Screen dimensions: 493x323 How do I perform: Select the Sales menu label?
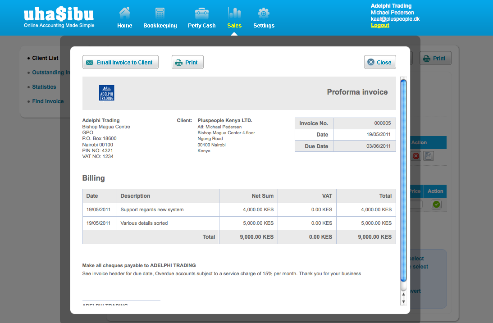click(234, 26)
